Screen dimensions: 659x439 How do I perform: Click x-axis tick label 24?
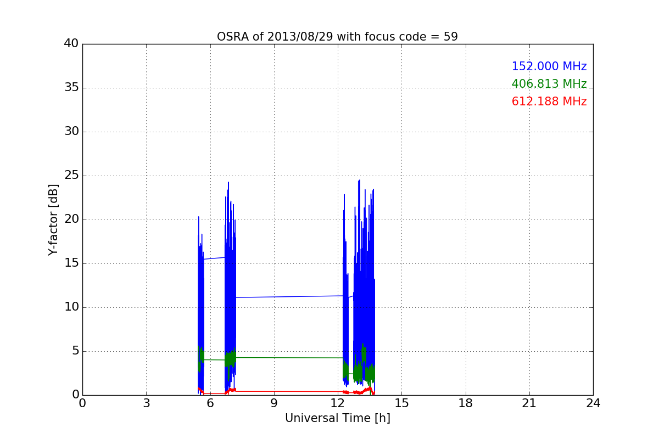tap(593, 403)
